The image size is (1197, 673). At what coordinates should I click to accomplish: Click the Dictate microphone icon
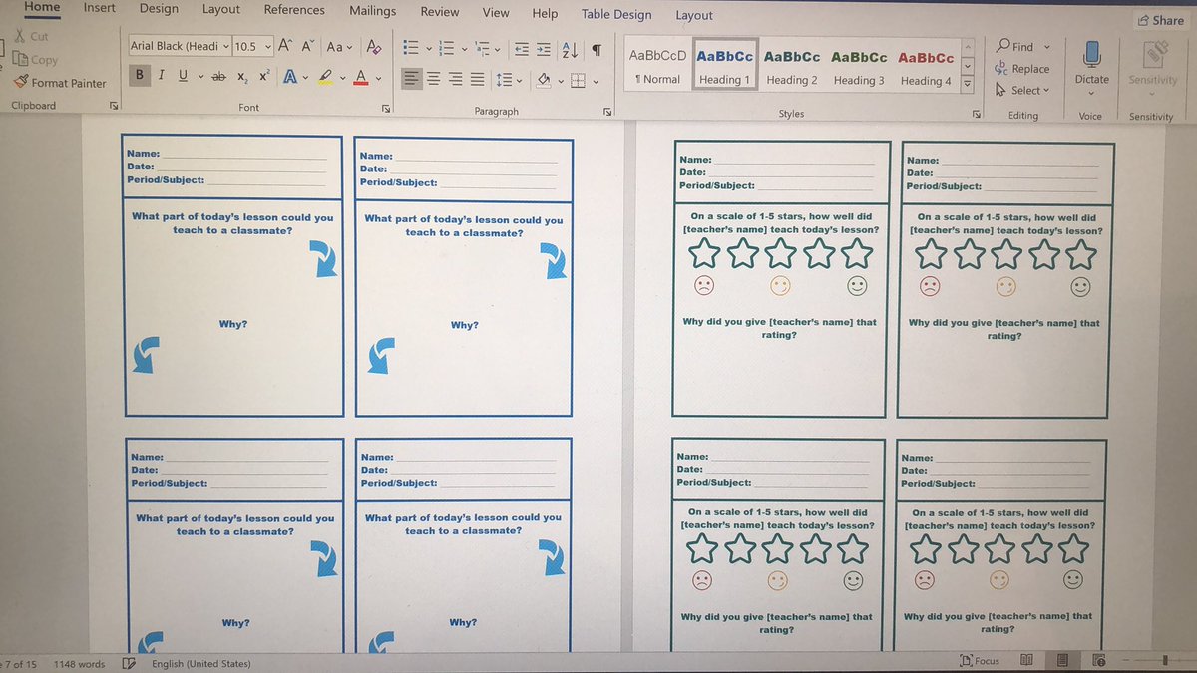1091,54
